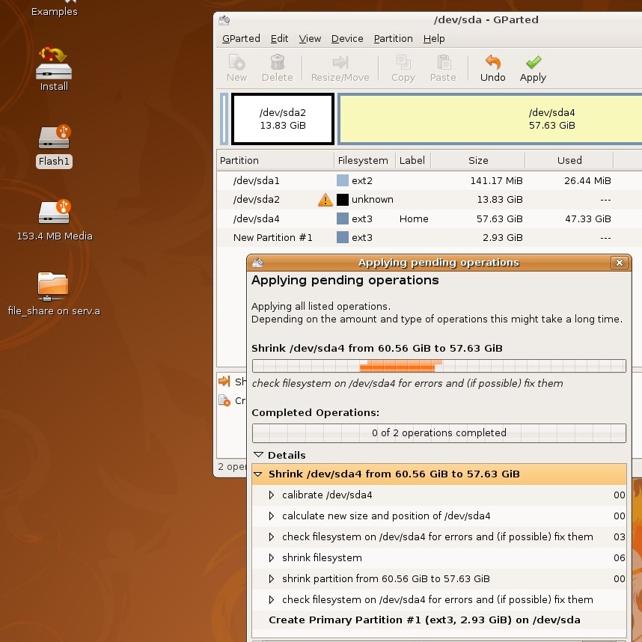Click the shrink operation progress bar
The image size is (642, 642).
[x=438, y=366]
